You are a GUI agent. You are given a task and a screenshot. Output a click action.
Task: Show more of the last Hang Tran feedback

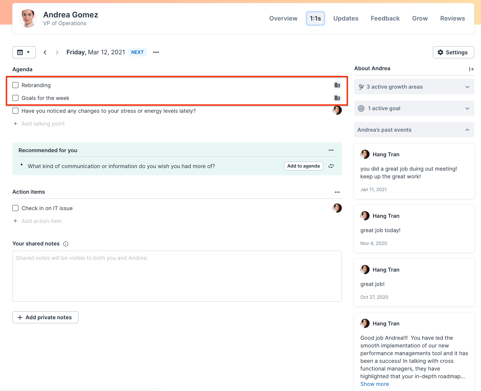click(x=374, y=384)
